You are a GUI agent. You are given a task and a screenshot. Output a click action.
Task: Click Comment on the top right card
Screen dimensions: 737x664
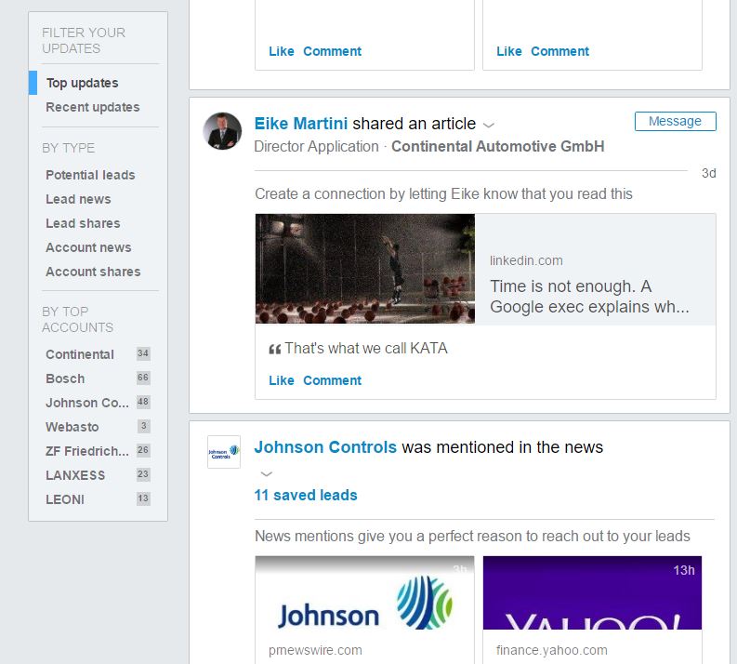coord(559,51)
